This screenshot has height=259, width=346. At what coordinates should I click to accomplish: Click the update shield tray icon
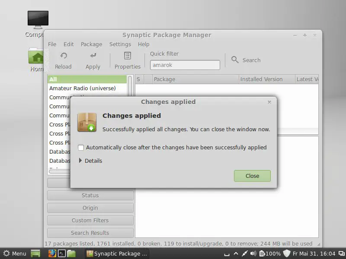click(x=286, y=253)
